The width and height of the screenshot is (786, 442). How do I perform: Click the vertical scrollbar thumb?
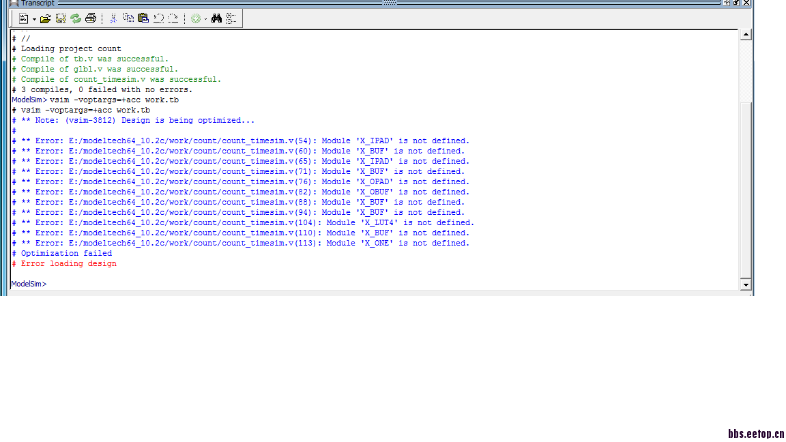tap(745, 190)
